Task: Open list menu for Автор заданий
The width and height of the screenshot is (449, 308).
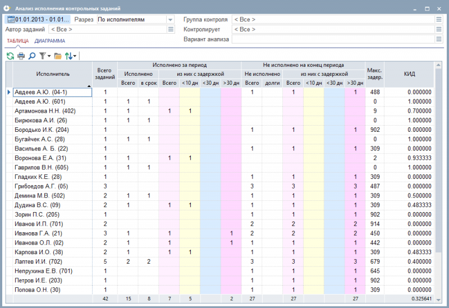Action: pyautogui.click(x=171, y=29)
